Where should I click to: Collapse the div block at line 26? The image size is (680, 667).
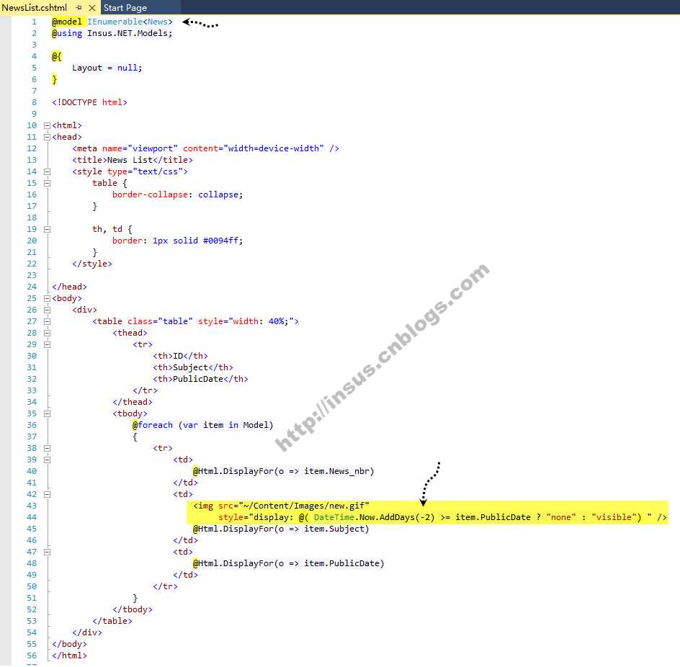47,310
